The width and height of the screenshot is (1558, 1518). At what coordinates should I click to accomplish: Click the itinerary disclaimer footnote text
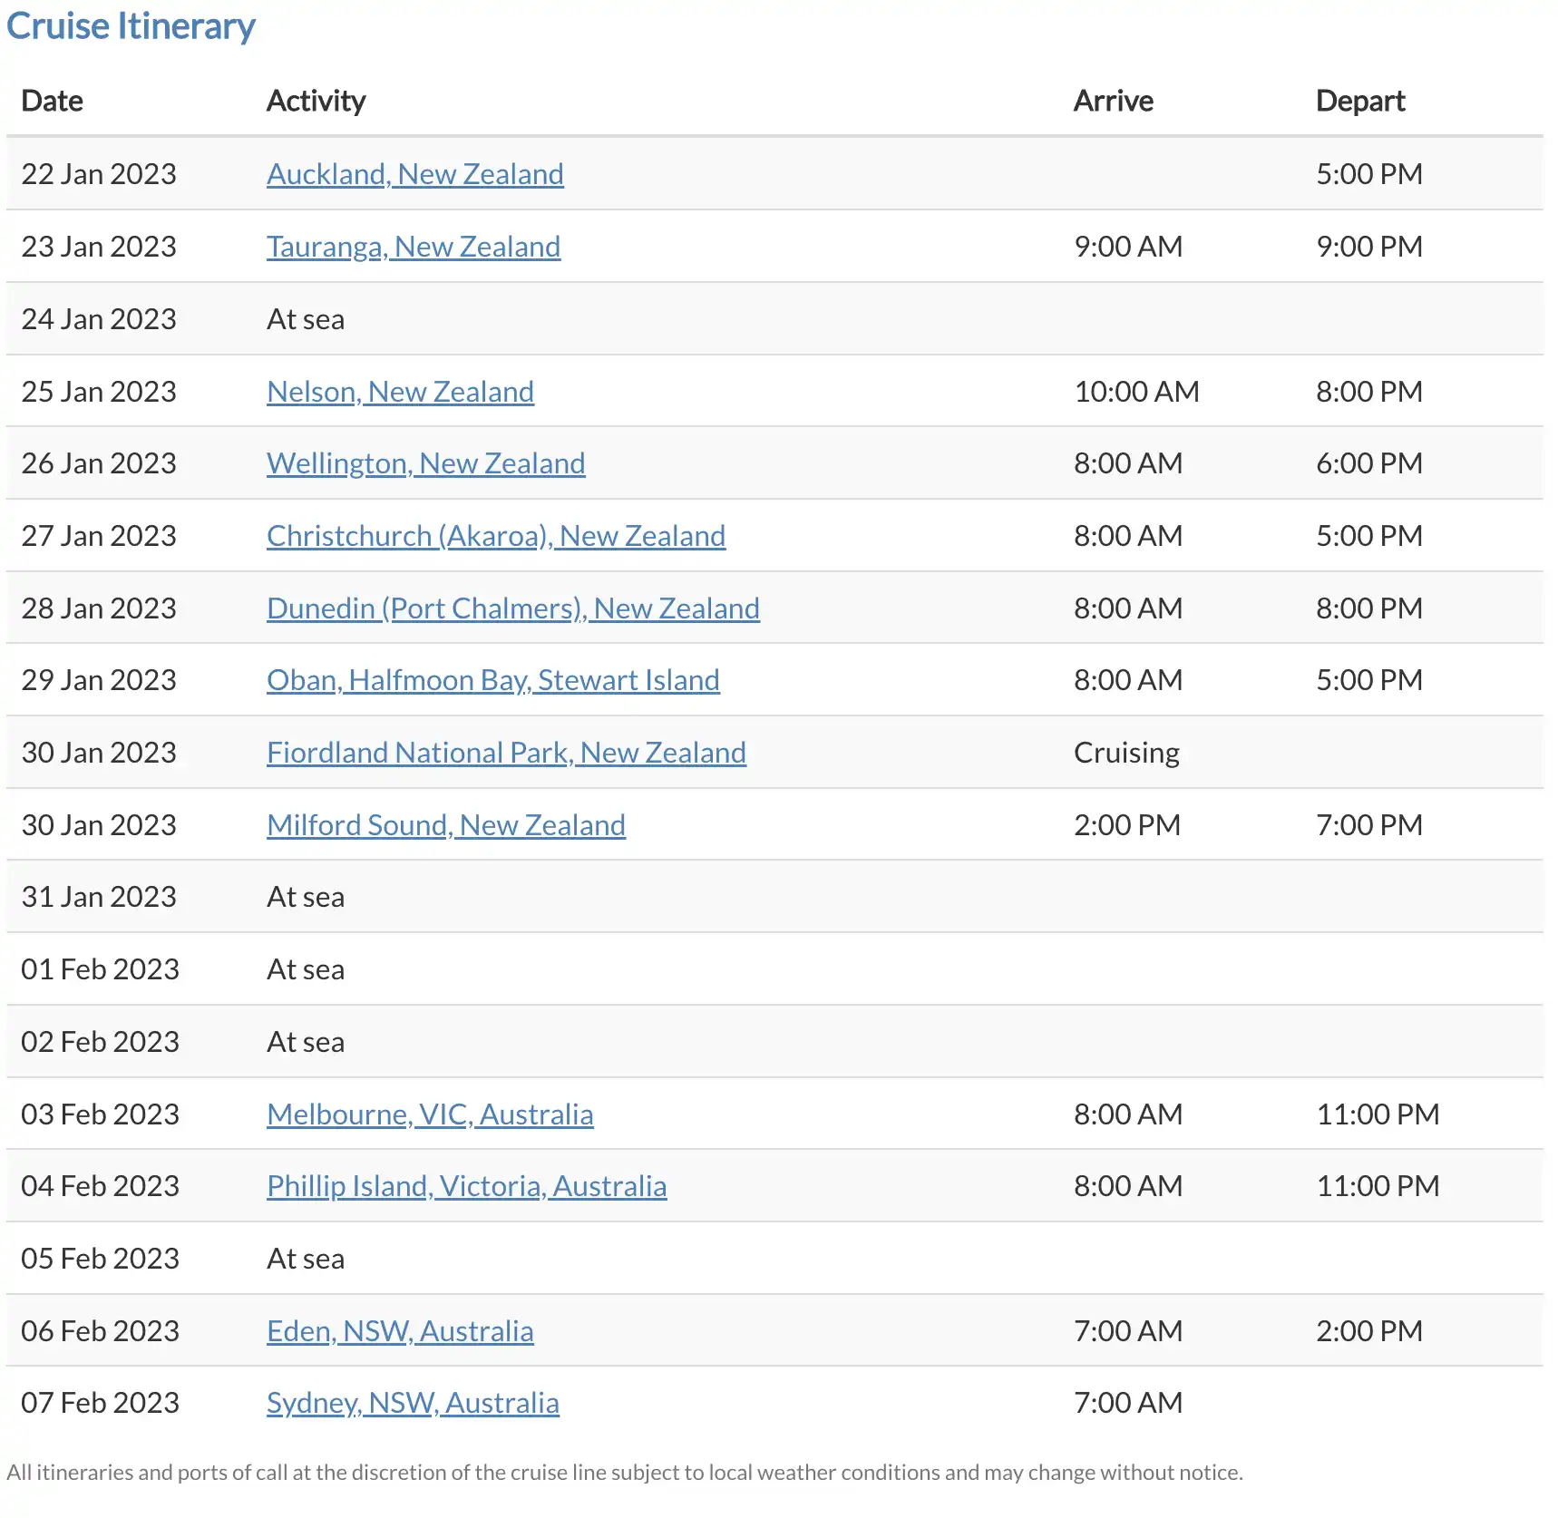(x=624, y=1472)
